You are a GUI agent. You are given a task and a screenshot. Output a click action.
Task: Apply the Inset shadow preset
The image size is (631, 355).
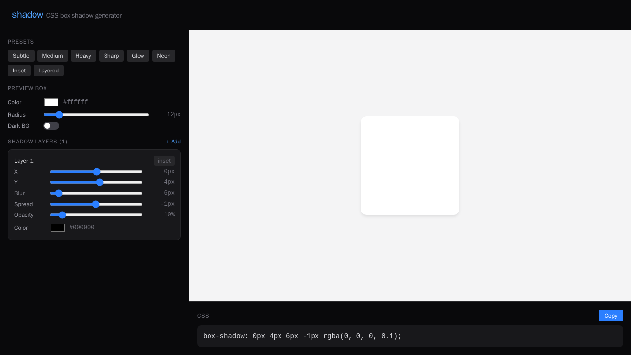[19, 71]
